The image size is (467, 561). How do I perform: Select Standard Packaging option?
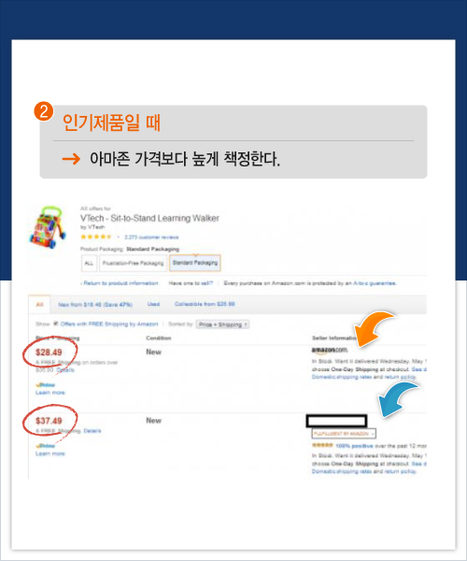click(194, 263)
